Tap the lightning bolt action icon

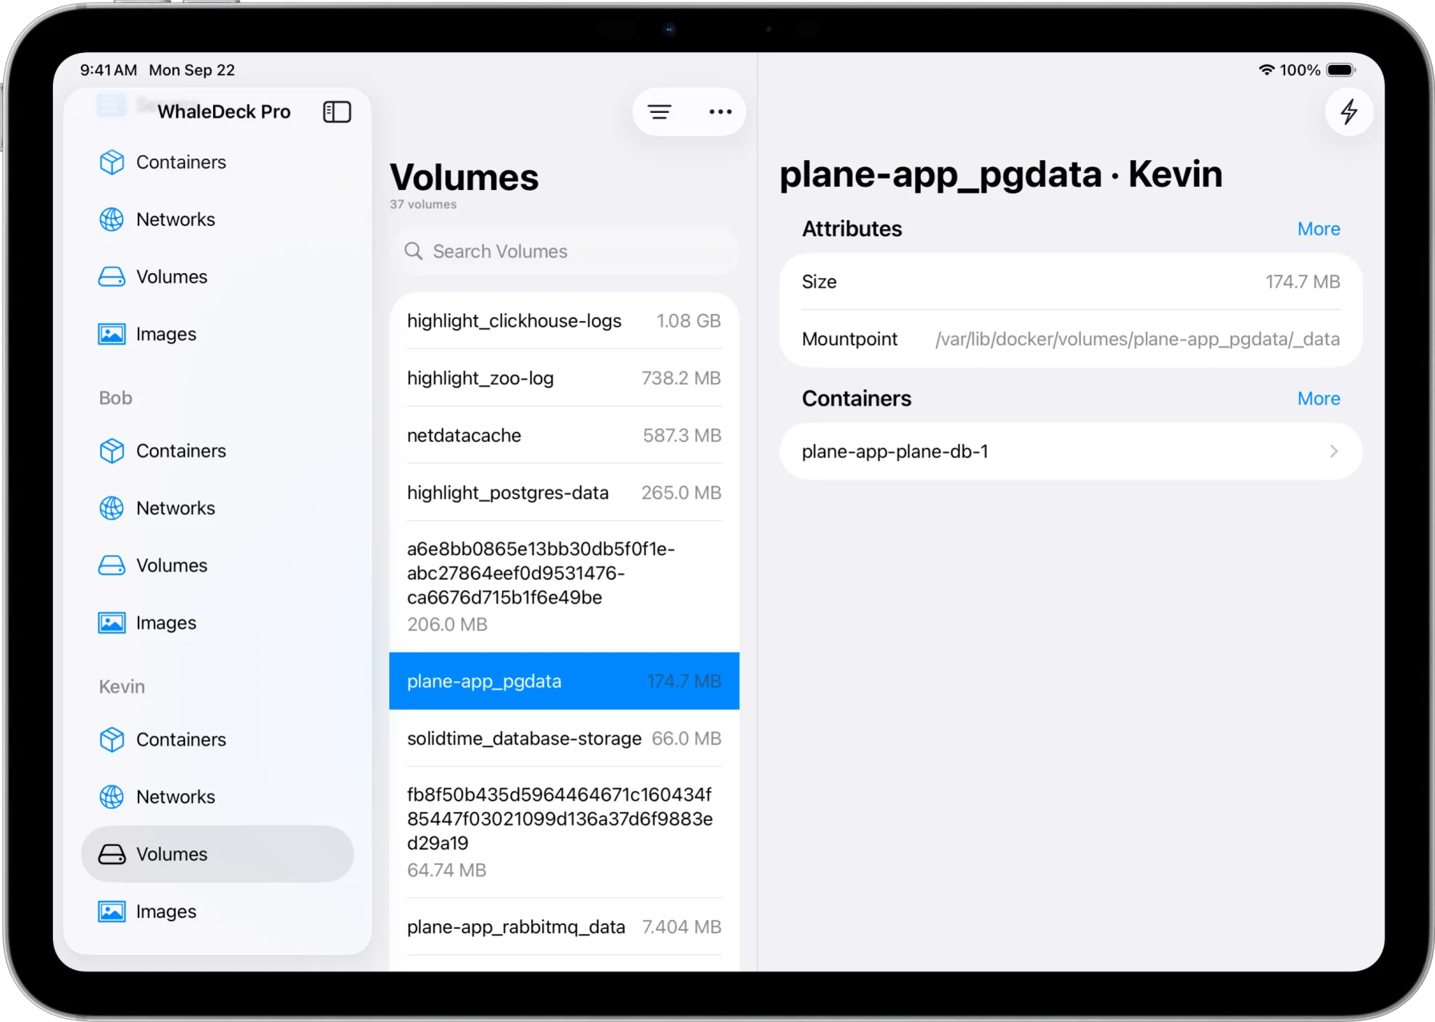click(1349, 111)
